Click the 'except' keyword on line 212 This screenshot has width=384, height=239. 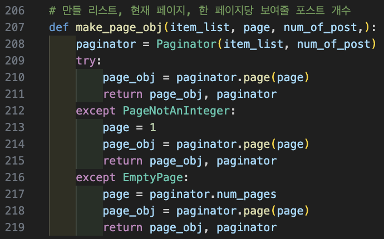[x=96, y=111]
